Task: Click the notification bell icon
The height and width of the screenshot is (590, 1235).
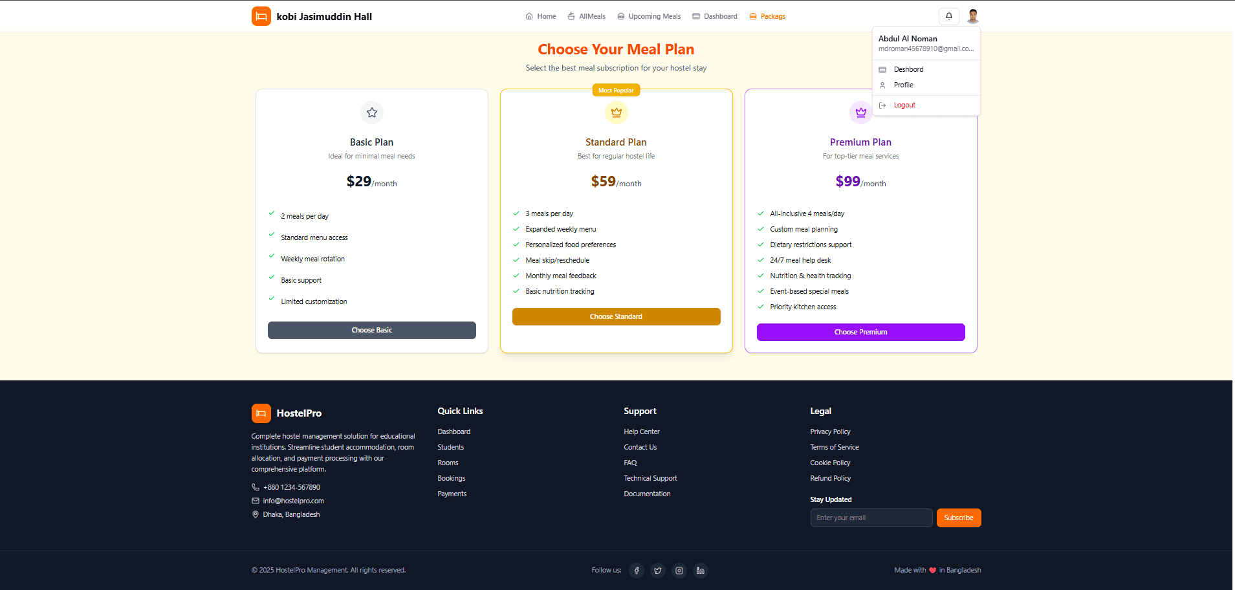Action: pyautogui.click(x=948, y=16)
